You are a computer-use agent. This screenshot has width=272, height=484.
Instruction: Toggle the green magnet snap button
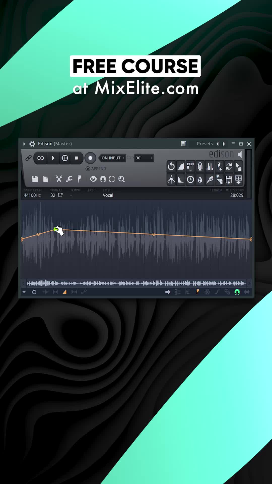[x=237, y=292]
